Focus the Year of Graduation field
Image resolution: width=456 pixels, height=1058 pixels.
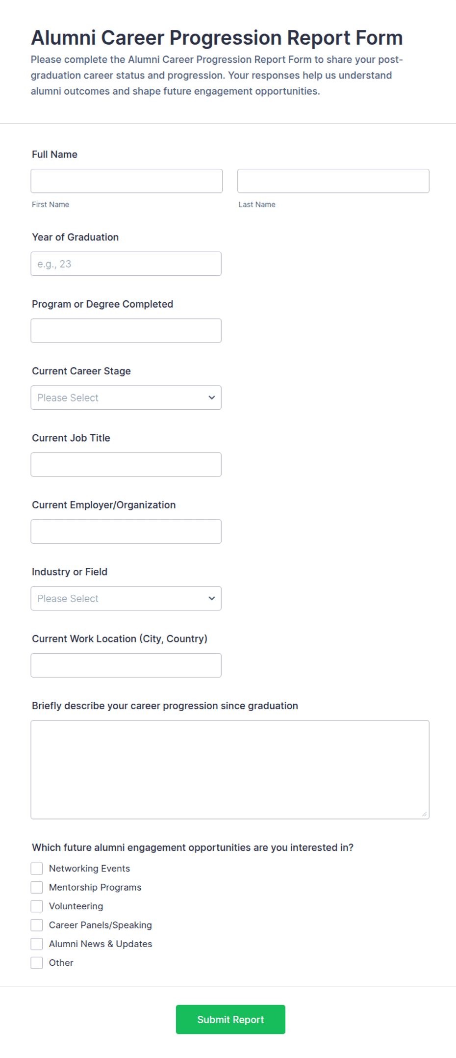[126, 264]
